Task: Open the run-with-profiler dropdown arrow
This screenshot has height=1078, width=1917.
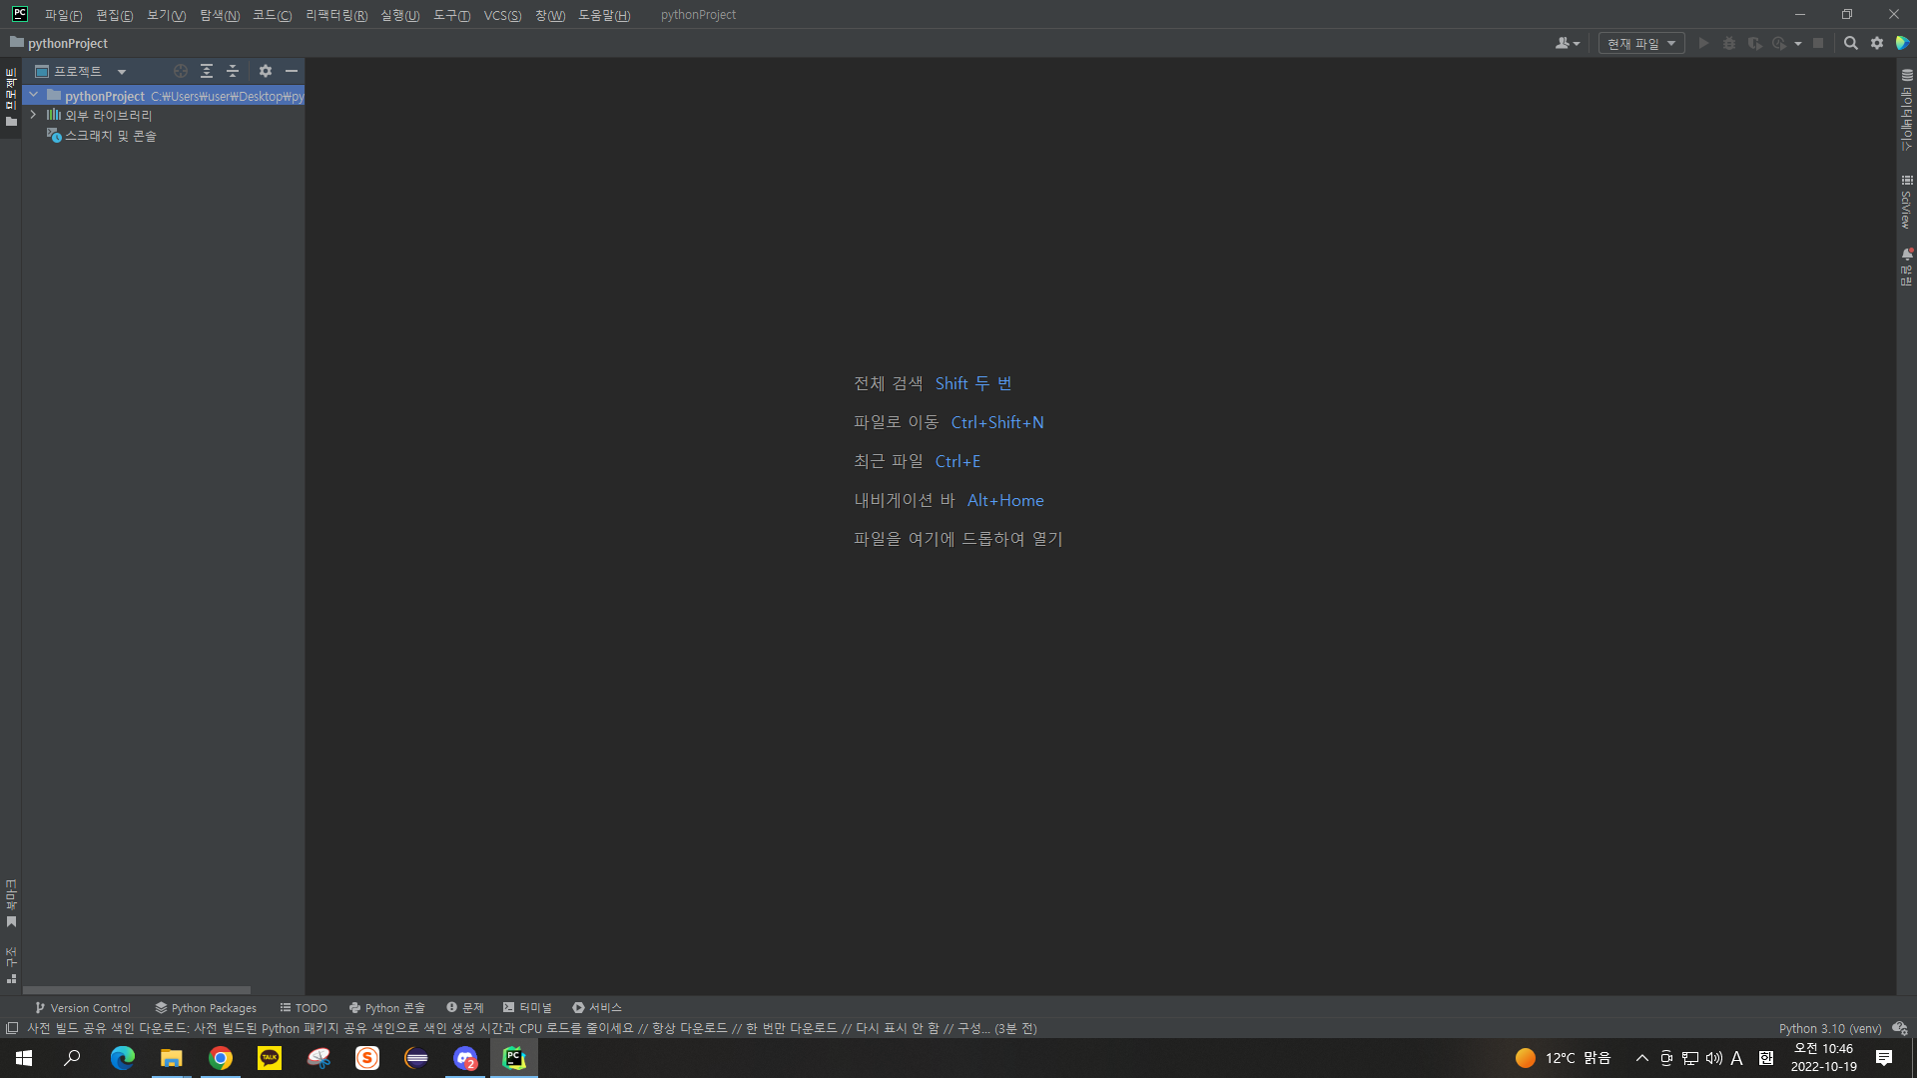Action: pos(1798,43)
